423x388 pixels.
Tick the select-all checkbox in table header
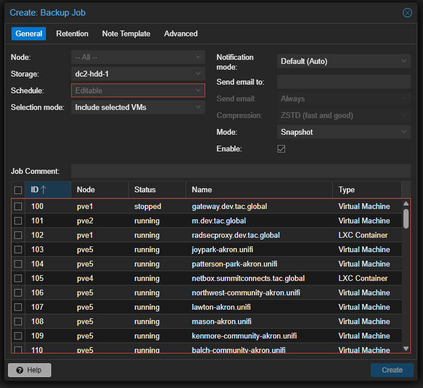tap(18, 190)
